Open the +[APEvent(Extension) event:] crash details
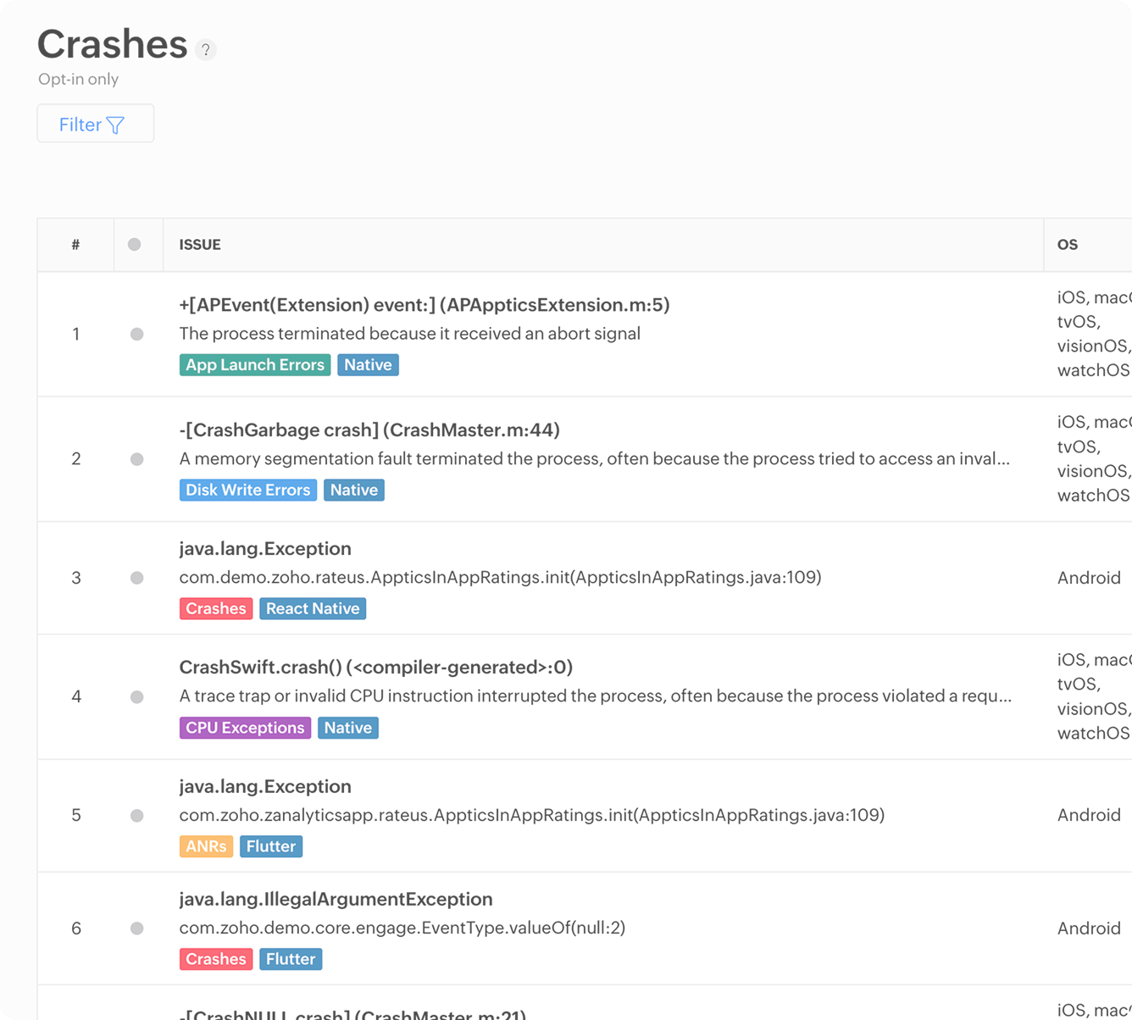The image size is (1132, 1020). tap(424, 305)
